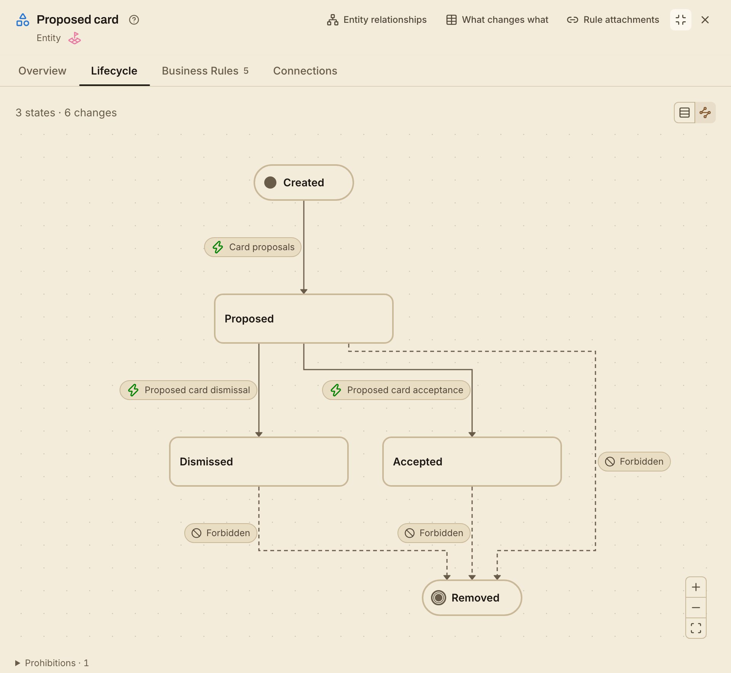Collapse the panel with the minimize icon
The image size is (731, 673).
681,20
